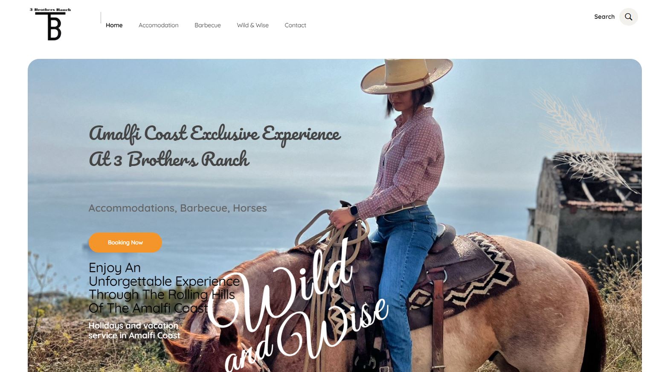Click the rider's smartwatch in hero image
Image resolution: width=653 pixels, height=372 pixels.
[354, 211]
